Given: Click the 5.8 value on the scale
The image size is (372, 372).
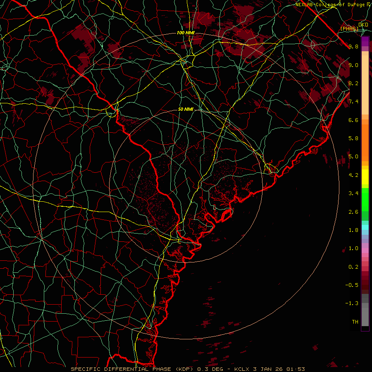Looking at the screenshot, I should tap(353, 138).
